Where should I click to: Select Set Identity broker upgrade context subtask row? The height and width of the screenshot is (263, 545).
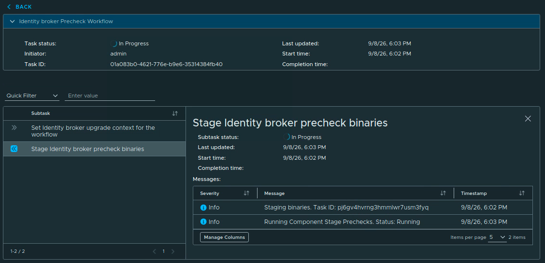94,131
